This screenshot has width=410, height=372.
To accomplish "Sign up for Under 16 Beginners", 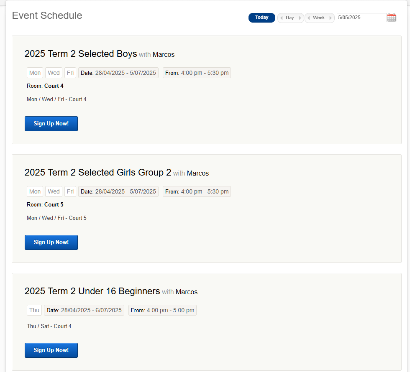I will click(51, 350).
